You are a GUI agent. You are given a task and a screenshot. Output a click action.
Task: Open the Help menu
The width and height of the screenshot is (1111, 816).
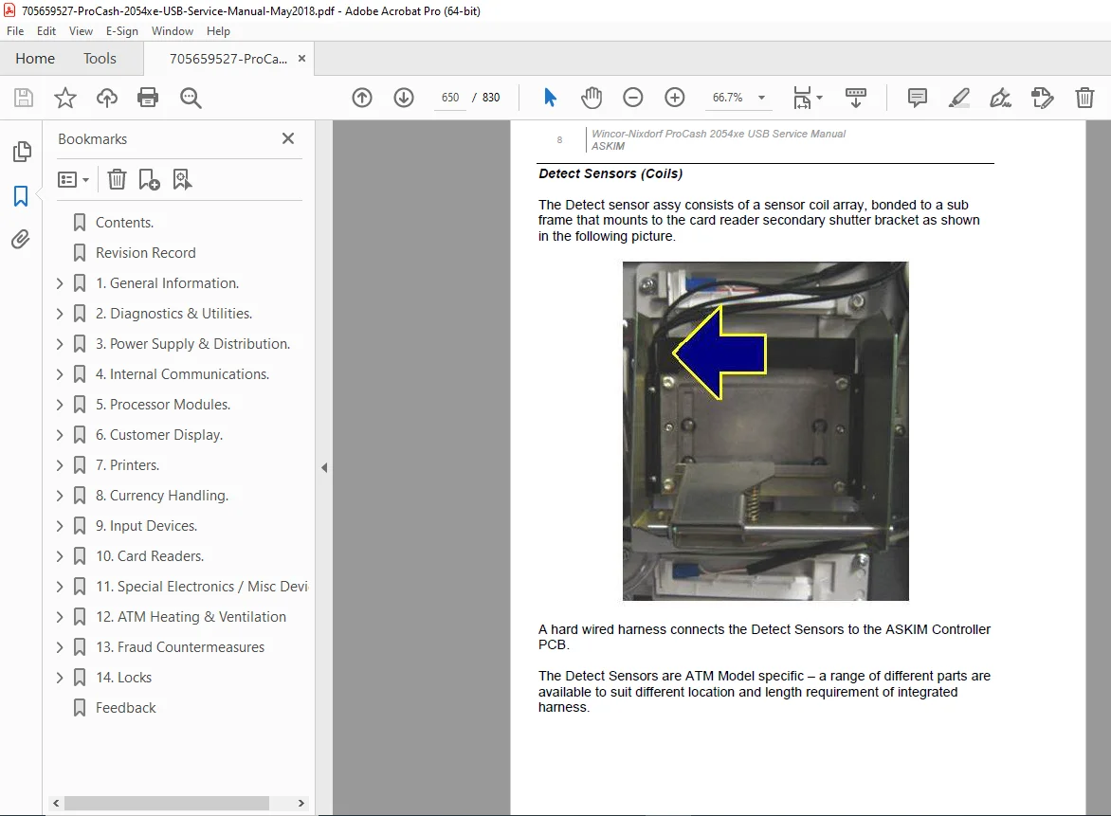pos(218,31)
